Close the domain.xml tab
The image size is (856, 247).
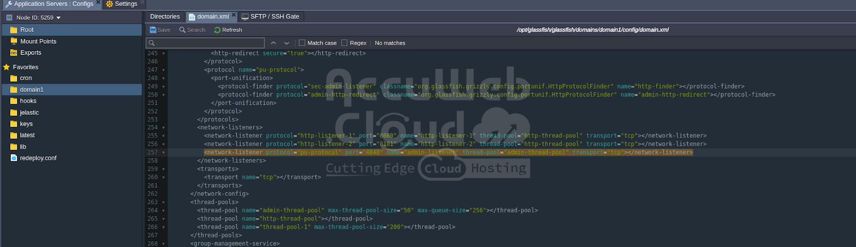pos(234,15)
